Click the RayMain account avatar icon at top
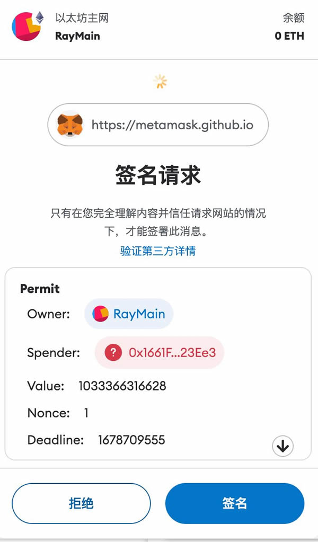 tap(26, 26)
